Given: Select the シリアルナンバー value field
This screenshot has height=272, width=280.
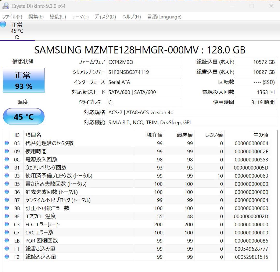Looking at the screenshot, I should (144, 72).
